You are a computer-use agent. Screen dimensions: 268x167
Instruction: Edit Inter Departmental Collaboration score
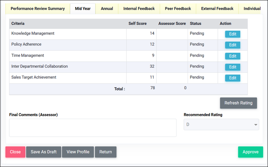pos(232,67)
